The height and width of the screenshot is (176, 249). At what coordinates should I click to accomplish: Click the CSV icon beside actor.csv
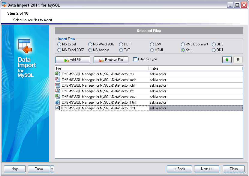pos(58,97)
